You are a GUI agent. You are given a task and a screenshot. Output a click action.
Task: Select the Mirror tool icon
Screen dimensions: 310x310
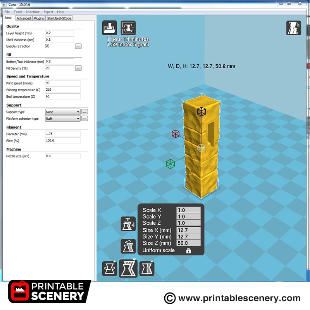click(147, 268)
